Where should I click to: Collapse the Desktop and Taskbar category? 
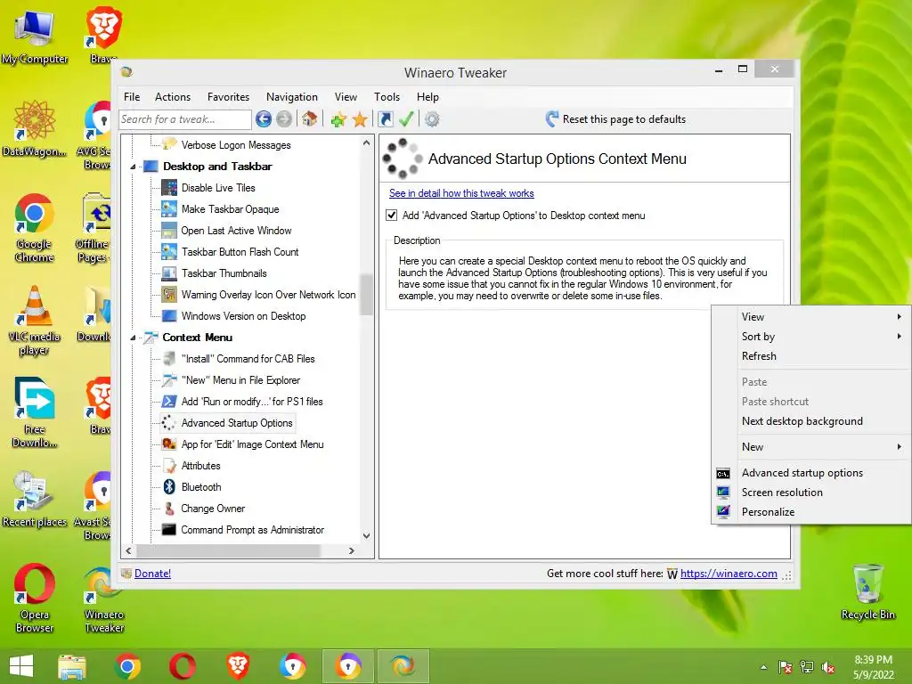coord(134,167)
